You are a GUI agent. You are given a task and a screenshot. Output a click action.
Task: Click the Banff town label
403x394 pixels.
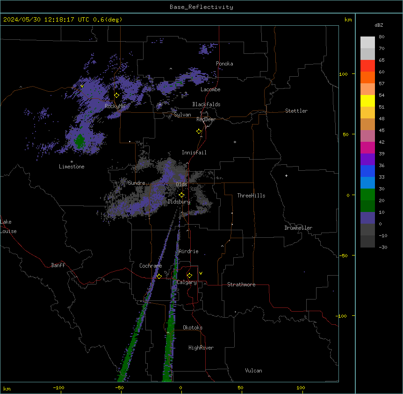point(58,265)
